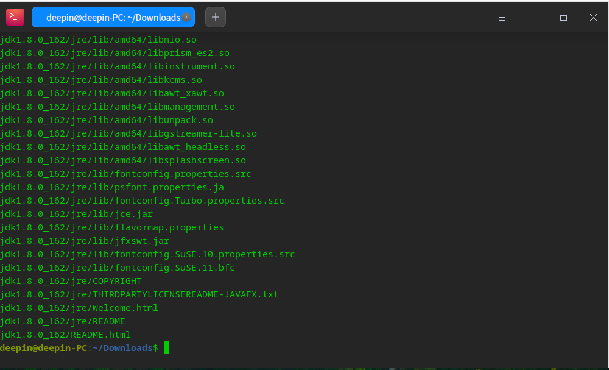Click the Welcome.html line in output
The height and width of the screenshot is (370, 609).
point(78,307)
